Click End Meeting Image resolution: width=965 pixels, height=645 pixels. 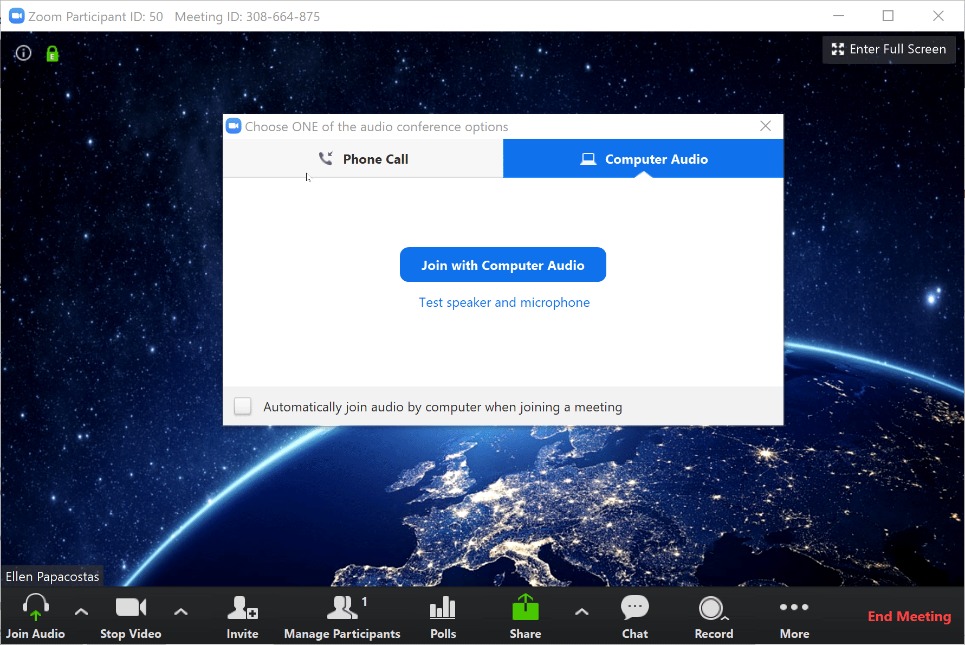coord(909,616)
